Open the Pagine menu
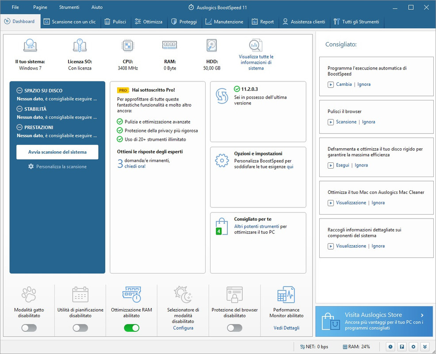The image size is (436, 354). point(40,7)
